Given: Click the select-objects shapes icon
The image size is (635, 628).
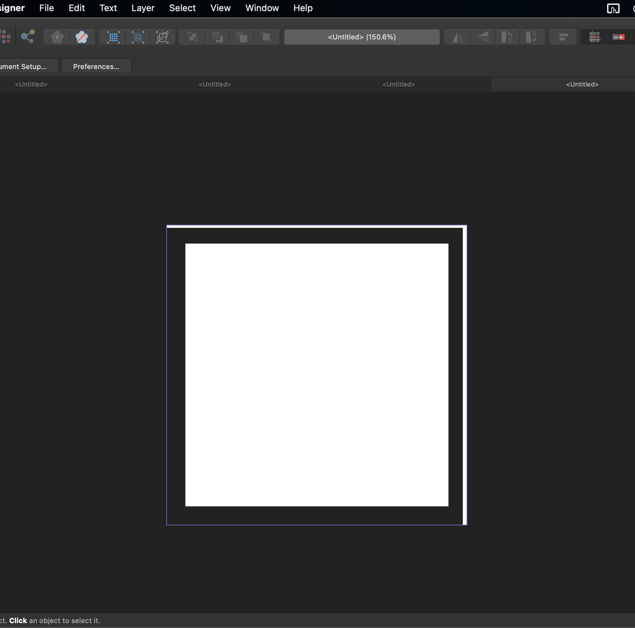Looking at the screenshot, I should pyautogui.click(x=162, y=37).
